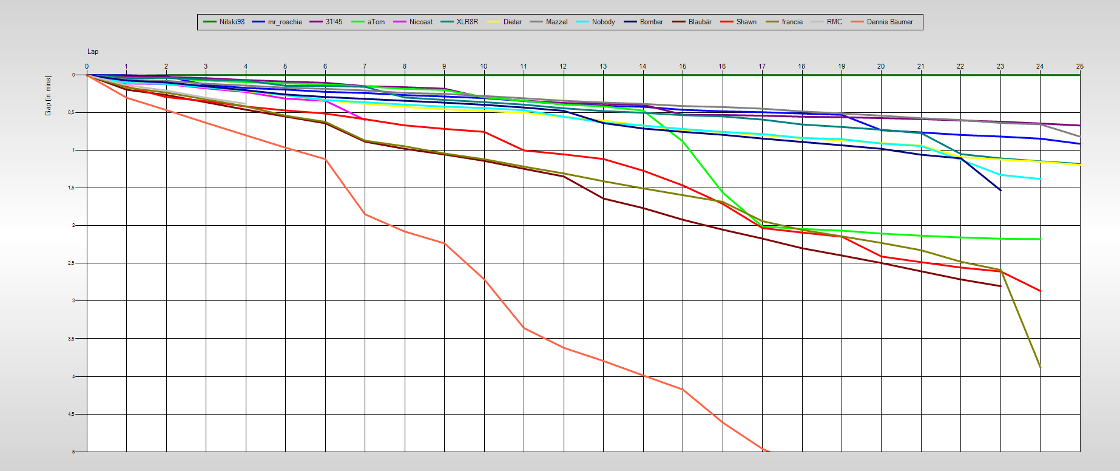Click lap 25 on the top axis
This screenshot has height=471, width=1120.
pos(1079,66)
